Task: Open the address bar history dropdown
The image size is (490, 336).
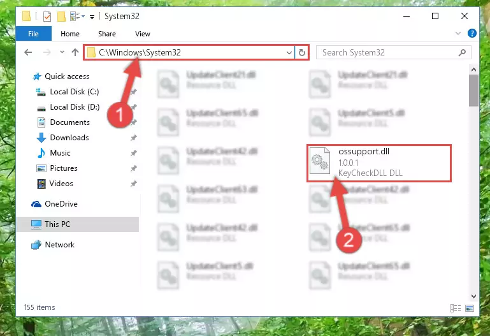Action: coord(289,52)
